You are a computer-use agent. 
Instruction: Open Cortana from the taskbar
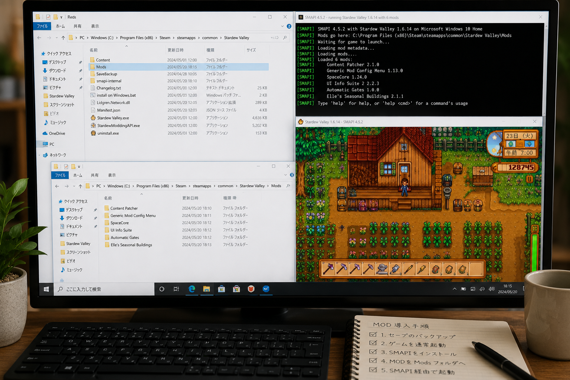[x=162, y=289]
